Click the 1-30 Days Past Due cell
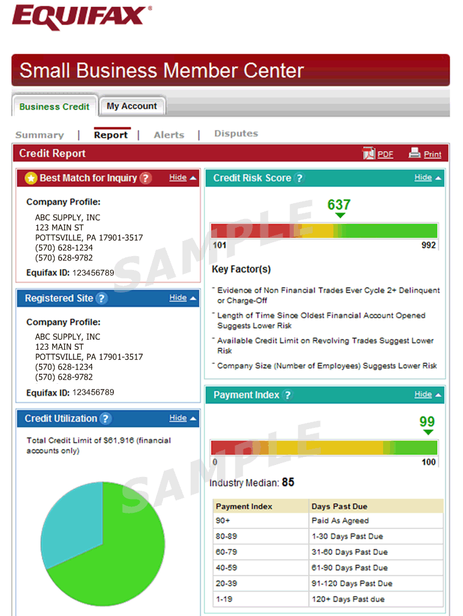The width and height of the screenshot is (463, 616). tap(376, 536)
